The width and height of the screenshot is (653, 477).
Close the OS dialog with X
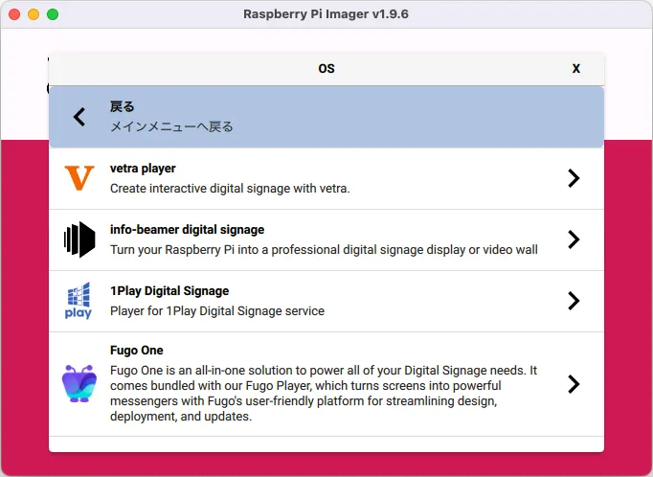click(576, 68)
